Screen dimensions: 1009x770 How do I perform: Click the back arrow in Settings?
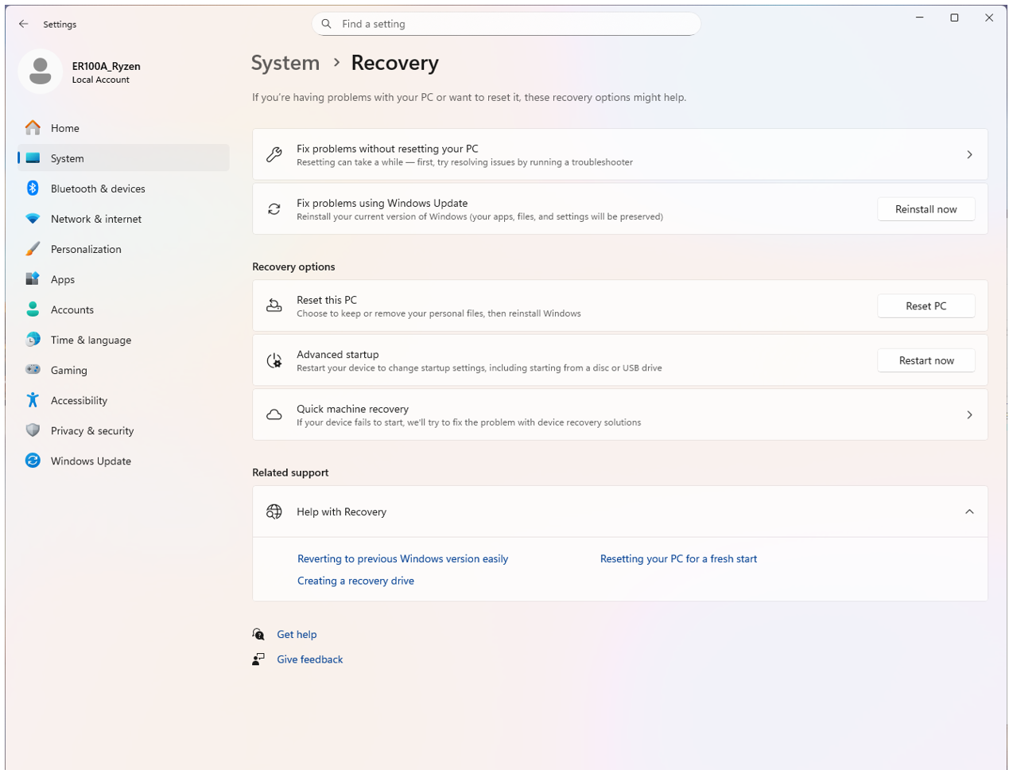pos(24,24)
